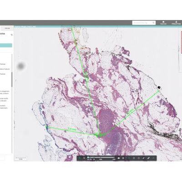Select the pencil freehand drawing tool
The width and height of the screenshot is (182, 182).
(x=143, y=158)
